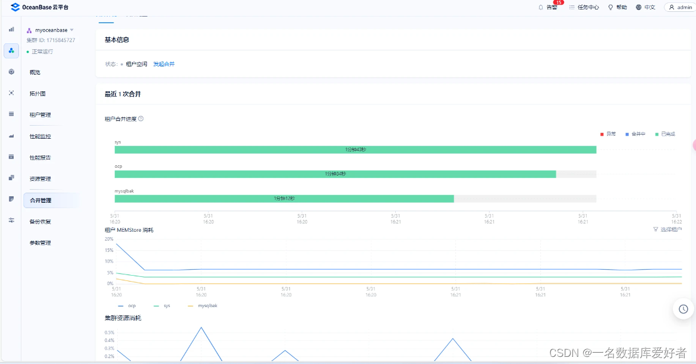The image size is (696, 364).
Task: Click the 帮助 help lightbulb icon
Action: [610, 7]
